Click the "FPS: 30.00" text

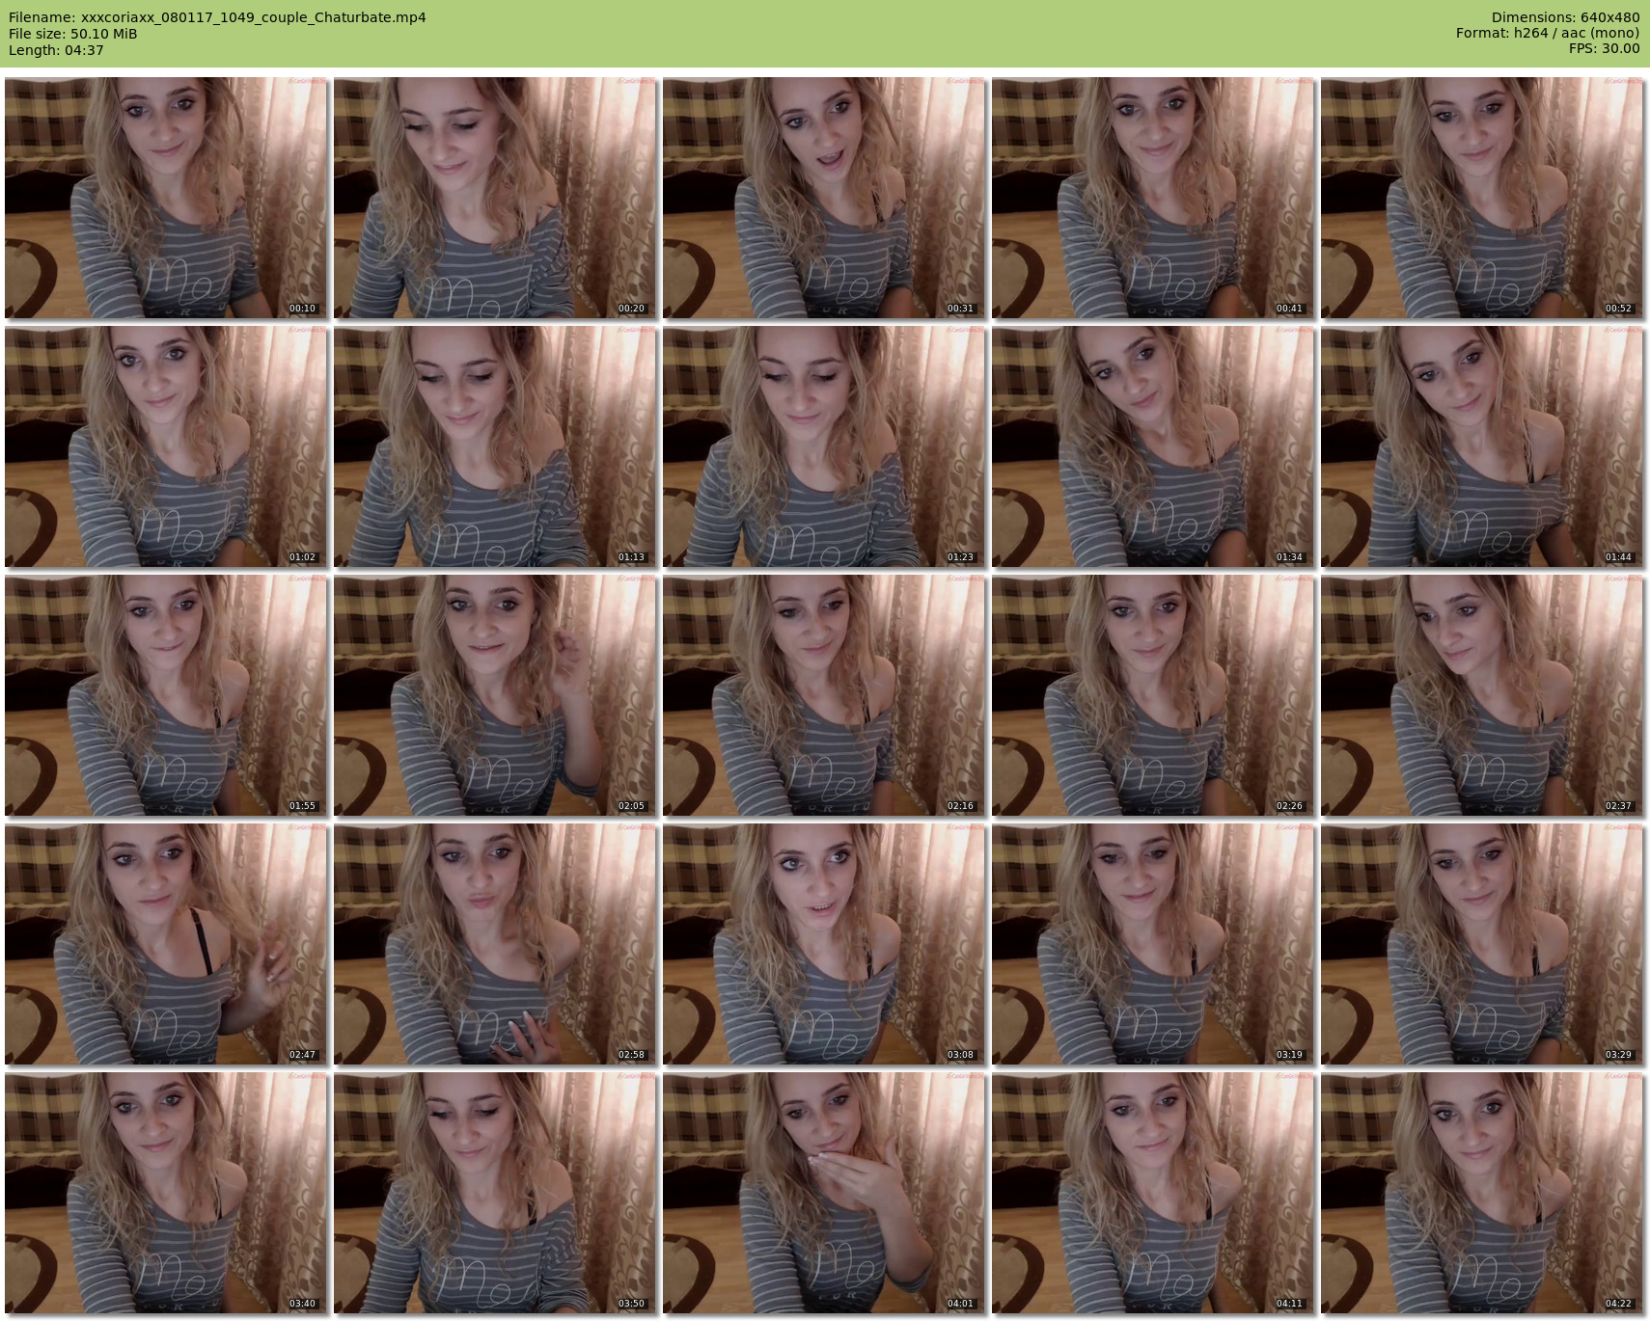point(1605,49)
